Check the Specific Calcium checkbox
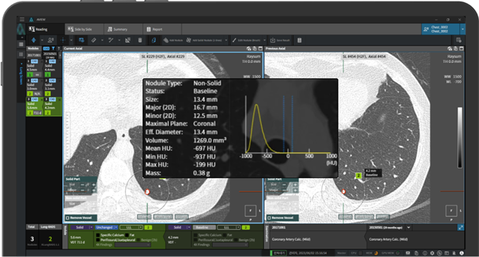The image size is (479, 257). 98,235
